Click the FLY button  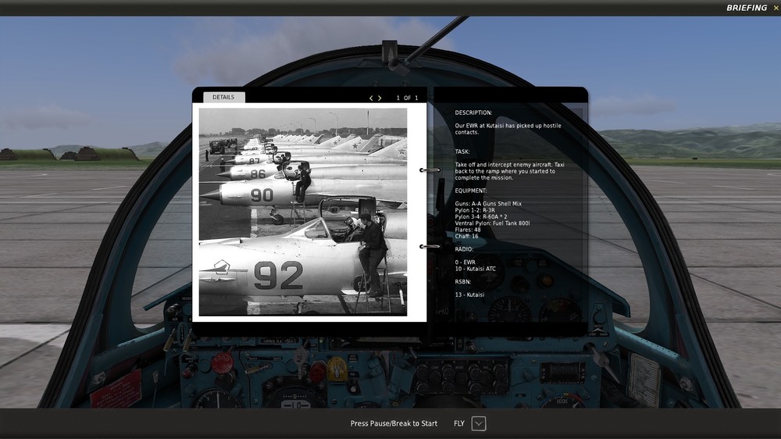click(x=459, y=423)
